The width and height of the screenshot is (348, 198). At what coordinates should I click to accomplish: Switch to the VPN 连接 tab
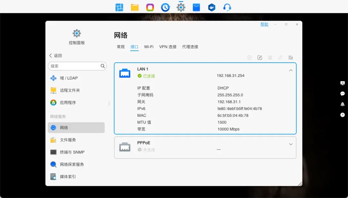click(x=168, y=47)
